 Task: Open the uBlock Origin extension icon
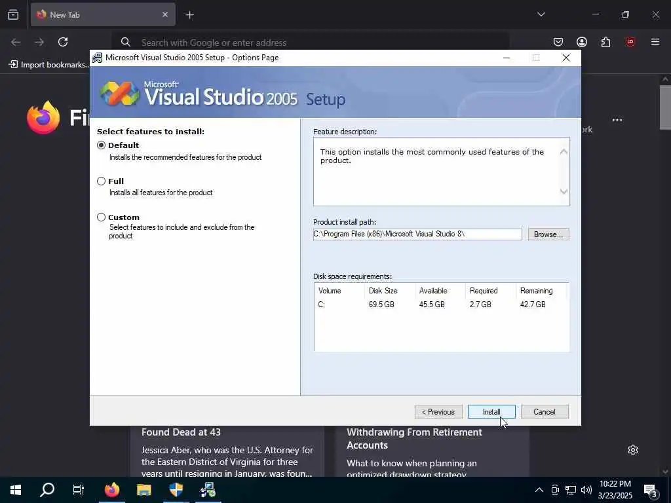[x=630, y=42]
